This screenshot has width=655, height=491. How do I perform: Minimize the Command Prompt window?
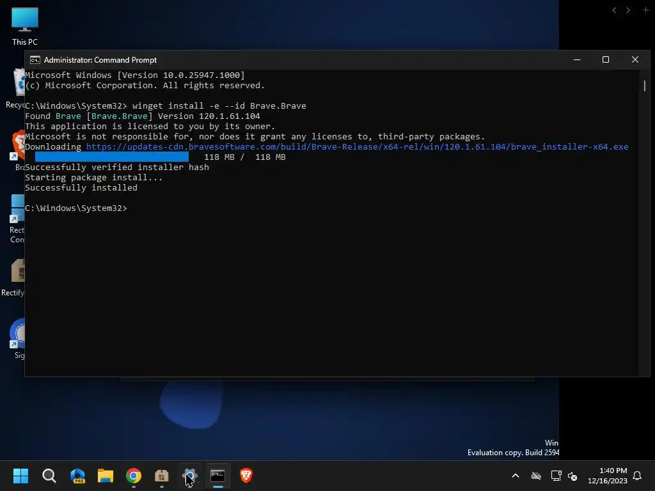pyautogui.click(x=577, y=59)
